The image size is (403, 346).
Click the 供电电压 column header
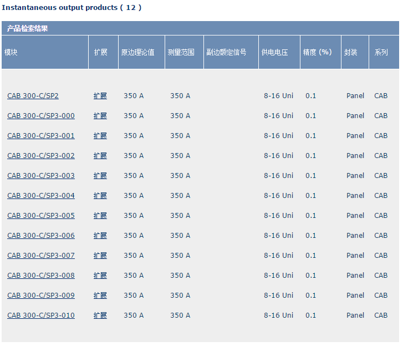pyautogui.click(x=274, y=52)
